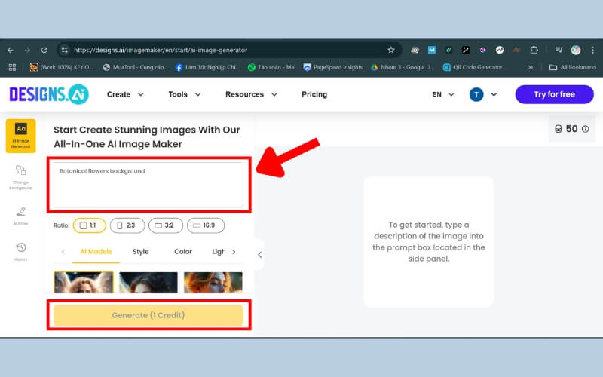Switch to the Style tab
The height and width of the screenshot is (377, 603).
pos(141,252)
